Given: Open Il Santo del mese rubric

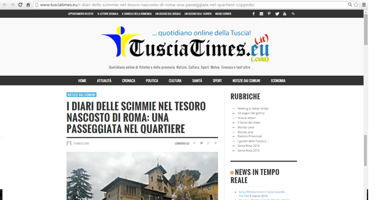Looking at the screenshot, I should coord(249,122).
